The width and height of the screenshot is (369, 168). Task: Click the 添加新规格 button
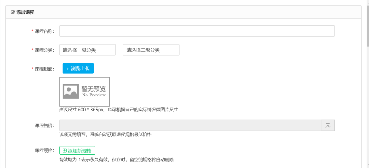coord(77,150)
